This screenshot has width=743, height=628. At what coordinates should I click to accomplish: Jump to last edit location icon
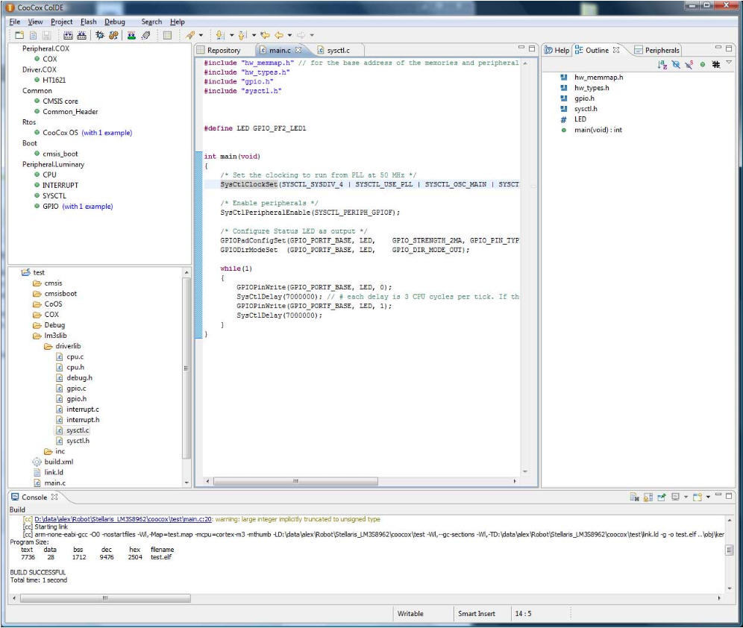pyautogui.click(x=266, y=35)
